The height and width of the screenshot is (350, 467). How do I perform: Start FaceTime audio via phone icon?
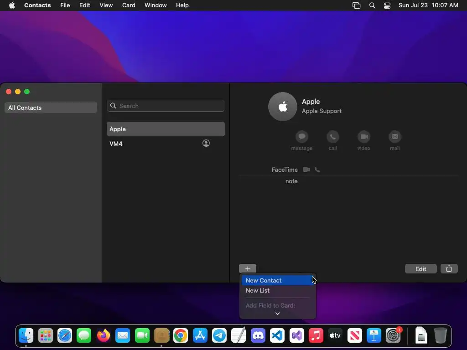[x=317, y=170]
